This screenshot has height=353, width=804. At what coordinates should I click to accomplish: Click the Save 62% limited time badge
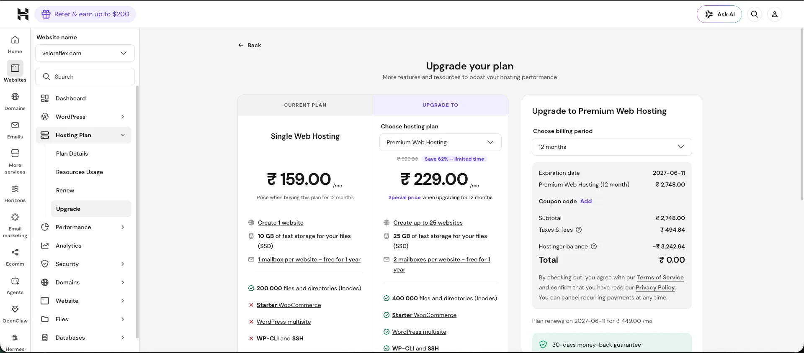pyautogui.click(x=454, y=159)
